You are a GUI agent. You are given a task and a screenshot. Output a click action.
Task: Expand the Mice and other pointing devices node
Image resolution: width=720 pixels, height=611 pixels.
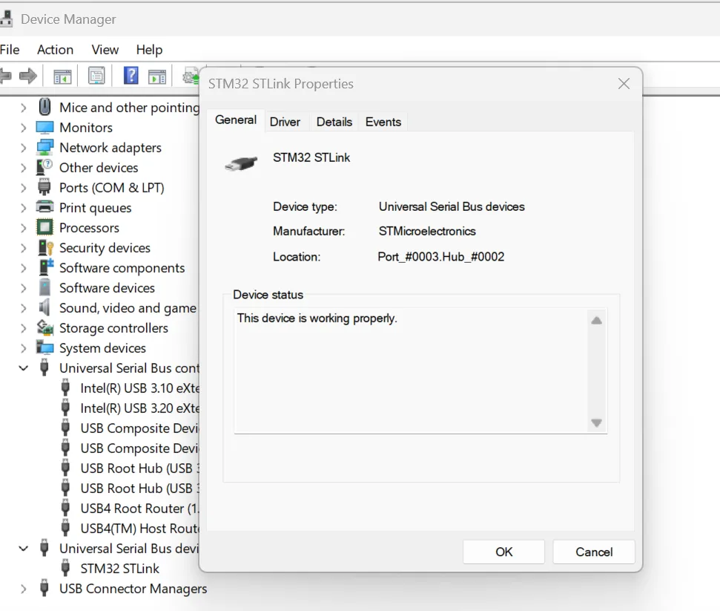coord(23,107)
